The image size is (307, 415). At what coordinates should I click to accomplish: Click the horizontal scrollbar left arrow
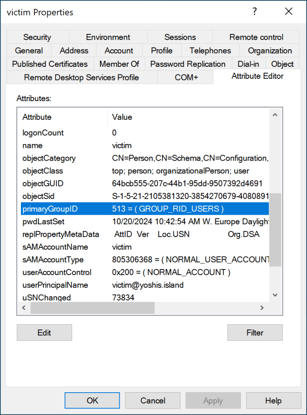point(24,307)
